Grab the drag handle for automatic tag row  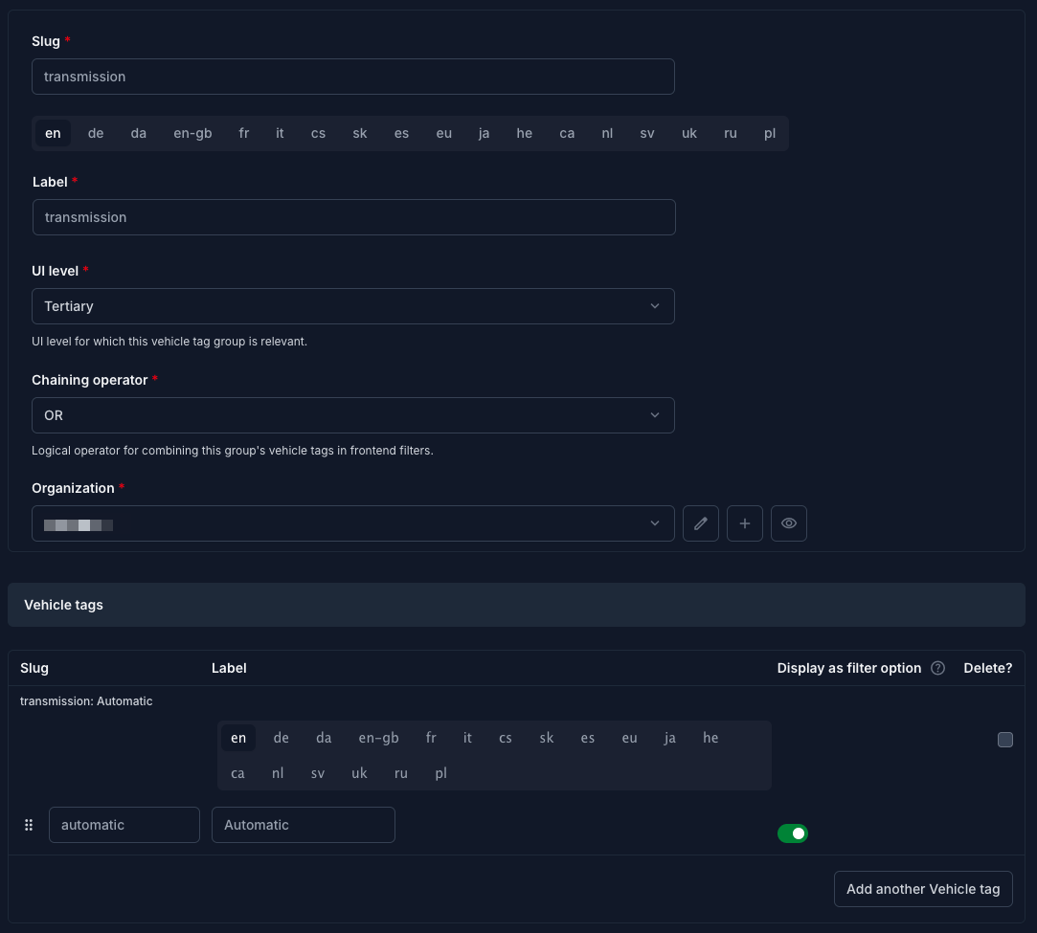click(29, 825)
